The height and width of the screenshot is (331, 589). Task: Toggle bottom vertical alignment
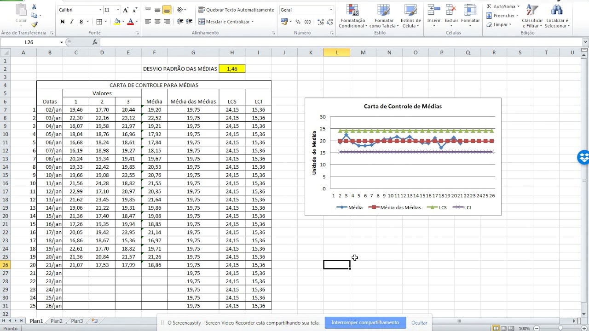[167, 10]
